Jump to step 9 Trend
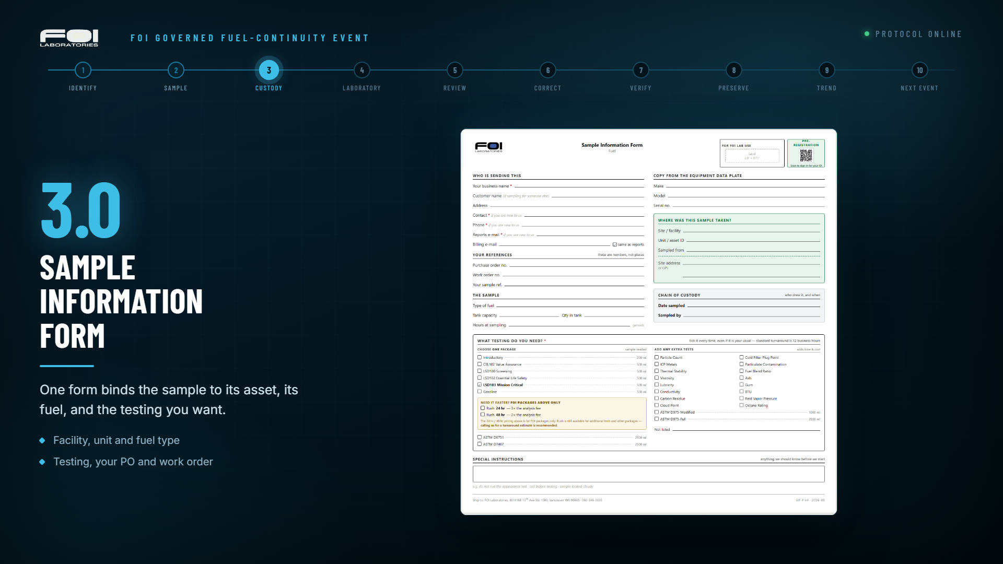Image resolution: width=1003 pixels, height=564 pixels. (x=827, y=70)
